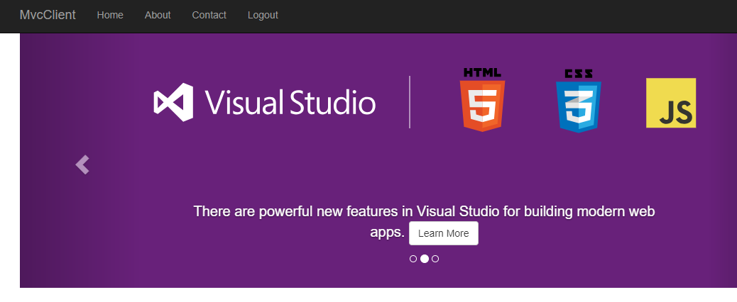Log out using the Logout link
Image resolution: width=737 pixels, height=302 pixels.
263,15
